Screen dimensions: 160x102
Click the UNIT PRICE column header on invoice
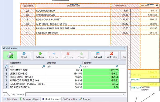tap(121, 6)
